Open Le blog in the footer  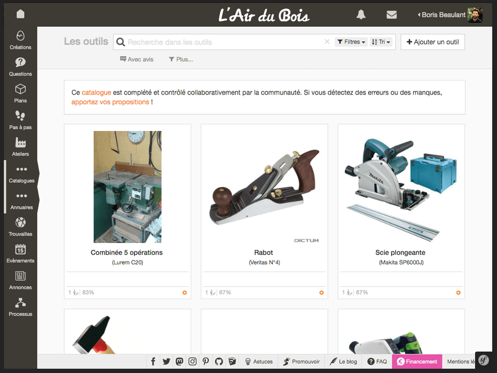click(x=343, y=361)
